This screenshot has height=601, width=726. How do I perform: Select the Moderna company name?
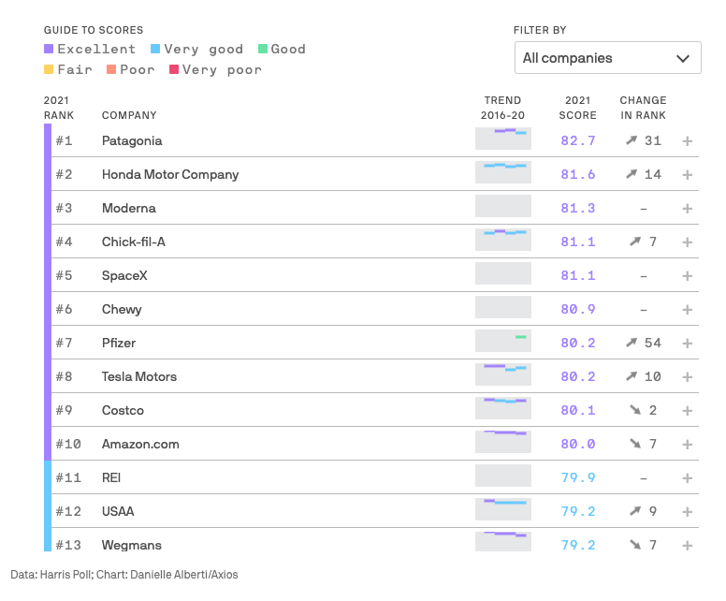(x=129, y=208)
